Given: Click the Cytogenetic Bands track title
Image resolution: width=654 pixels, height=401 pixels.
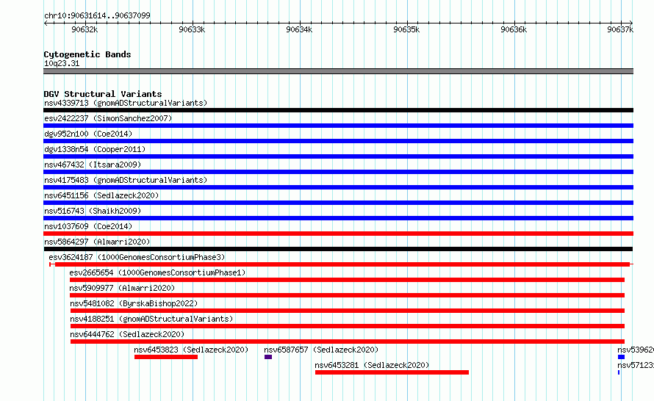Looking at the screenshot, I should pyautogui.click(x=87, y=54).
